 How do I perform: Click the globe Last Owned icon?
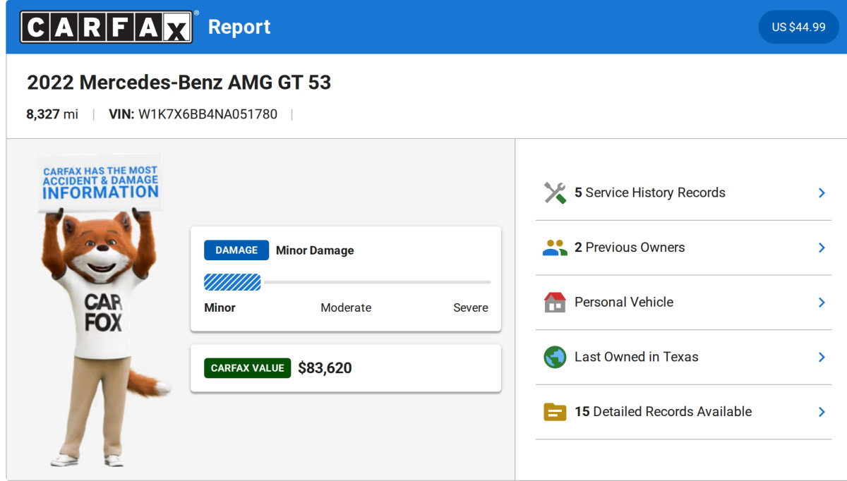[555, 357]
